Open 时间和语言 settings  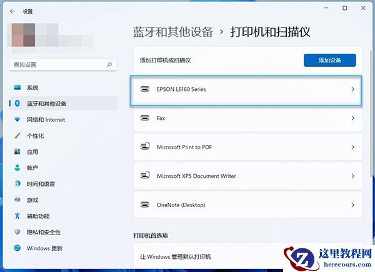[x=63, y=183]
